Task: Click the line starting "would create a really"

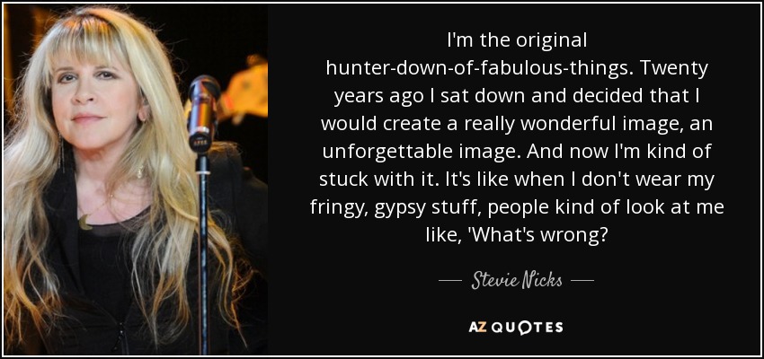Action: click(x=517, y=125)
